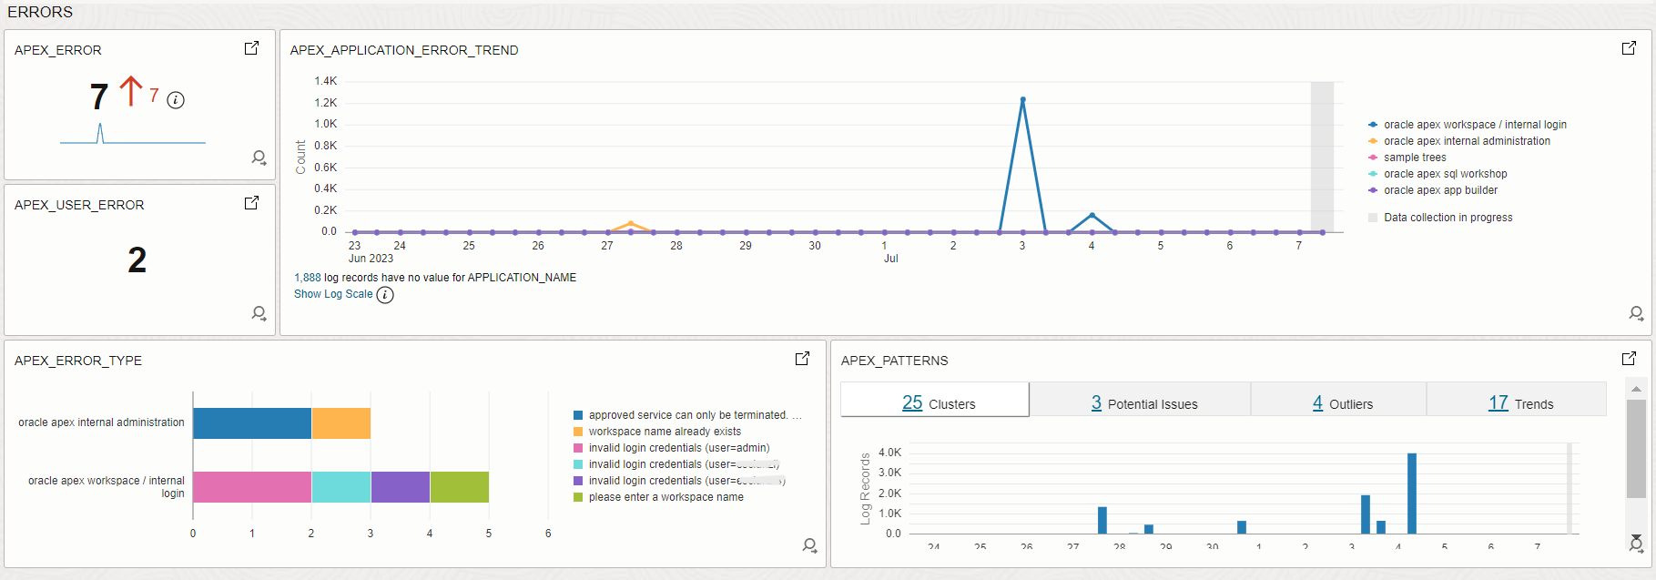The image size is (1656, 580).
Task: Click the magnifier icon in the APEX_ERROR_TYPE widget
Action: click(809, 545)
